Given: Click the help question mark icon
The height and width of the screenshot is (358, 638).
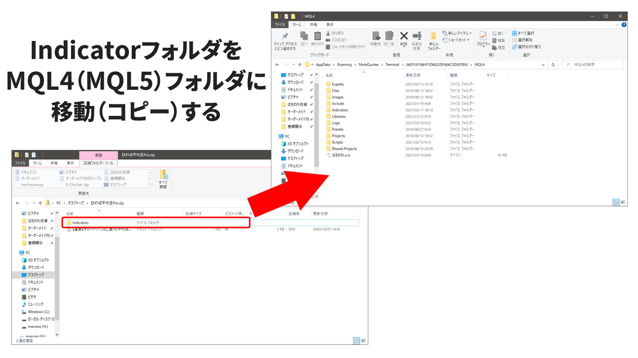Looking at the screenshot, I should (x=624, y=25).
